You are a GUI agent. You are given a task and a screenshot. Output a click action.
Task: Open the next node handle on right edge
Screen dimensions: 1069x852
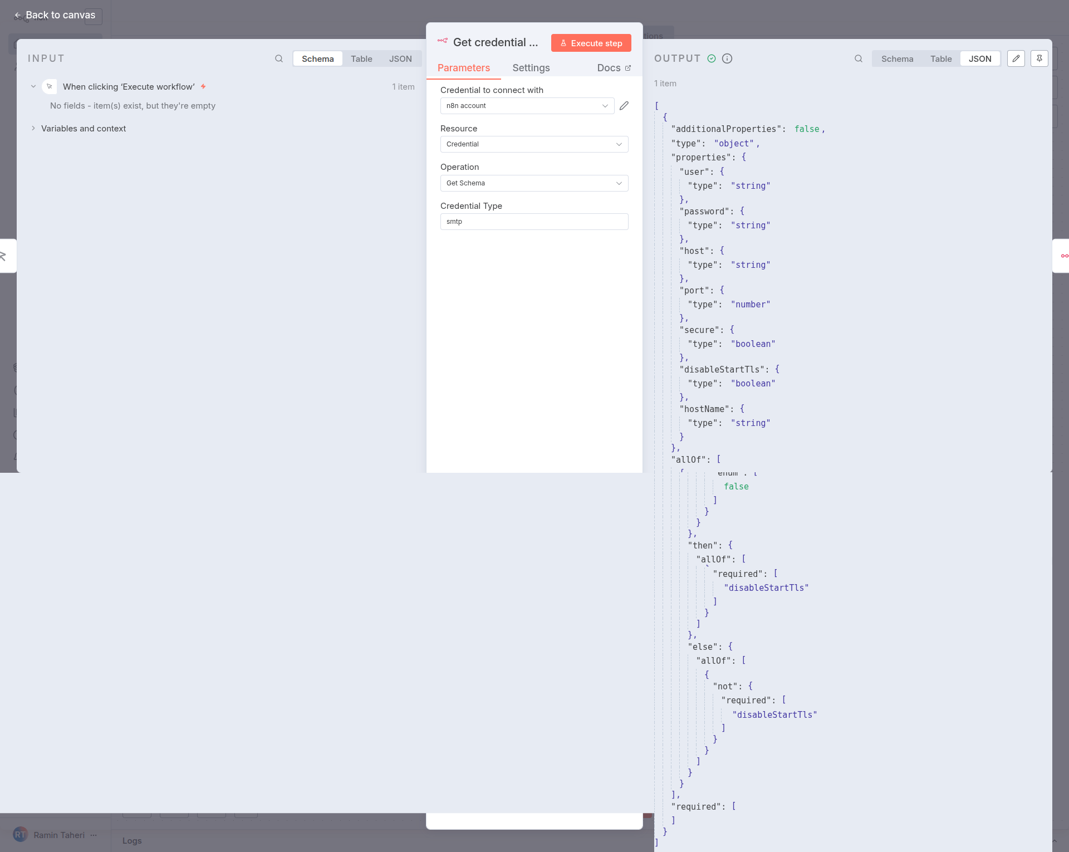coord(1062,256)
